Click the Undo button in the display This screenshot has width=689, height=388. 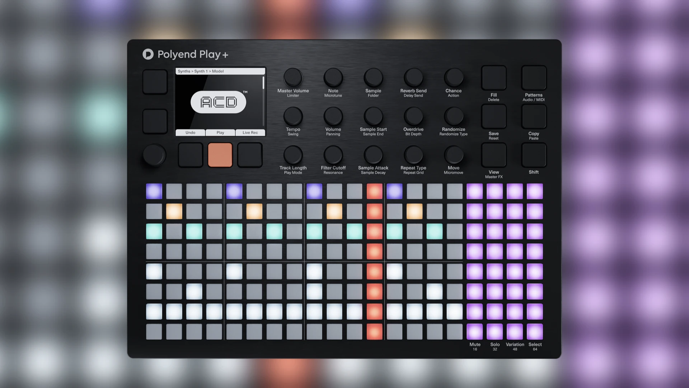(x=190, y=132)
